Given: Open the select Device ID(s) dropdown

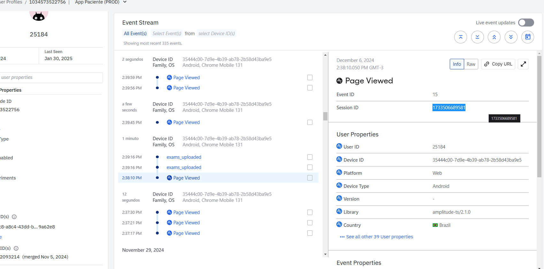Looking at the screenshot, I should 216,34.
